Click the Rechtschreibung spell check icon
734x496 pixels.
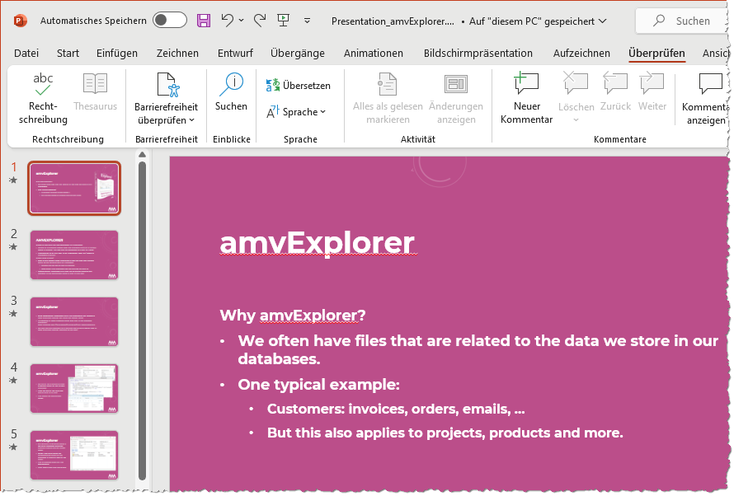point(43,84)
